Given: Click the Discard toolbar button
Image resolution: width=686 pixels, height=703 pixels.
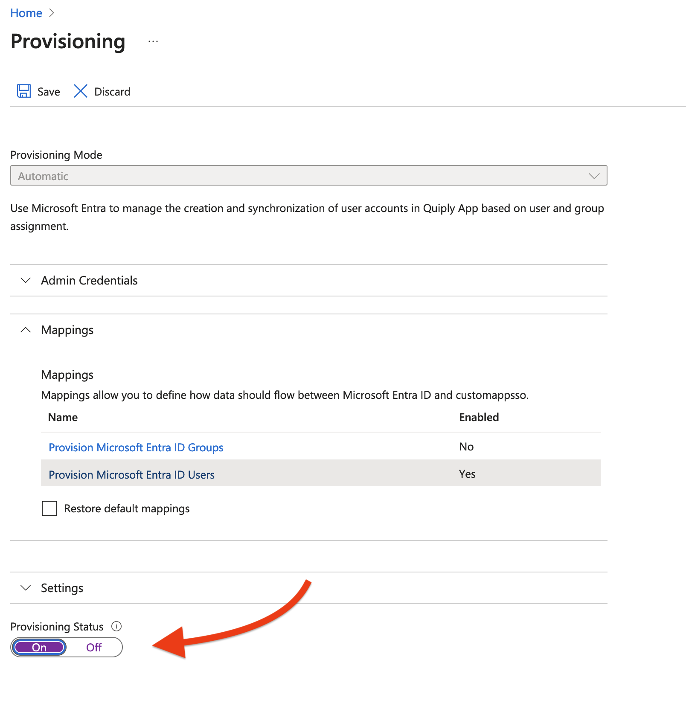Looking at the screenshot, I should [x=102, y=91].
